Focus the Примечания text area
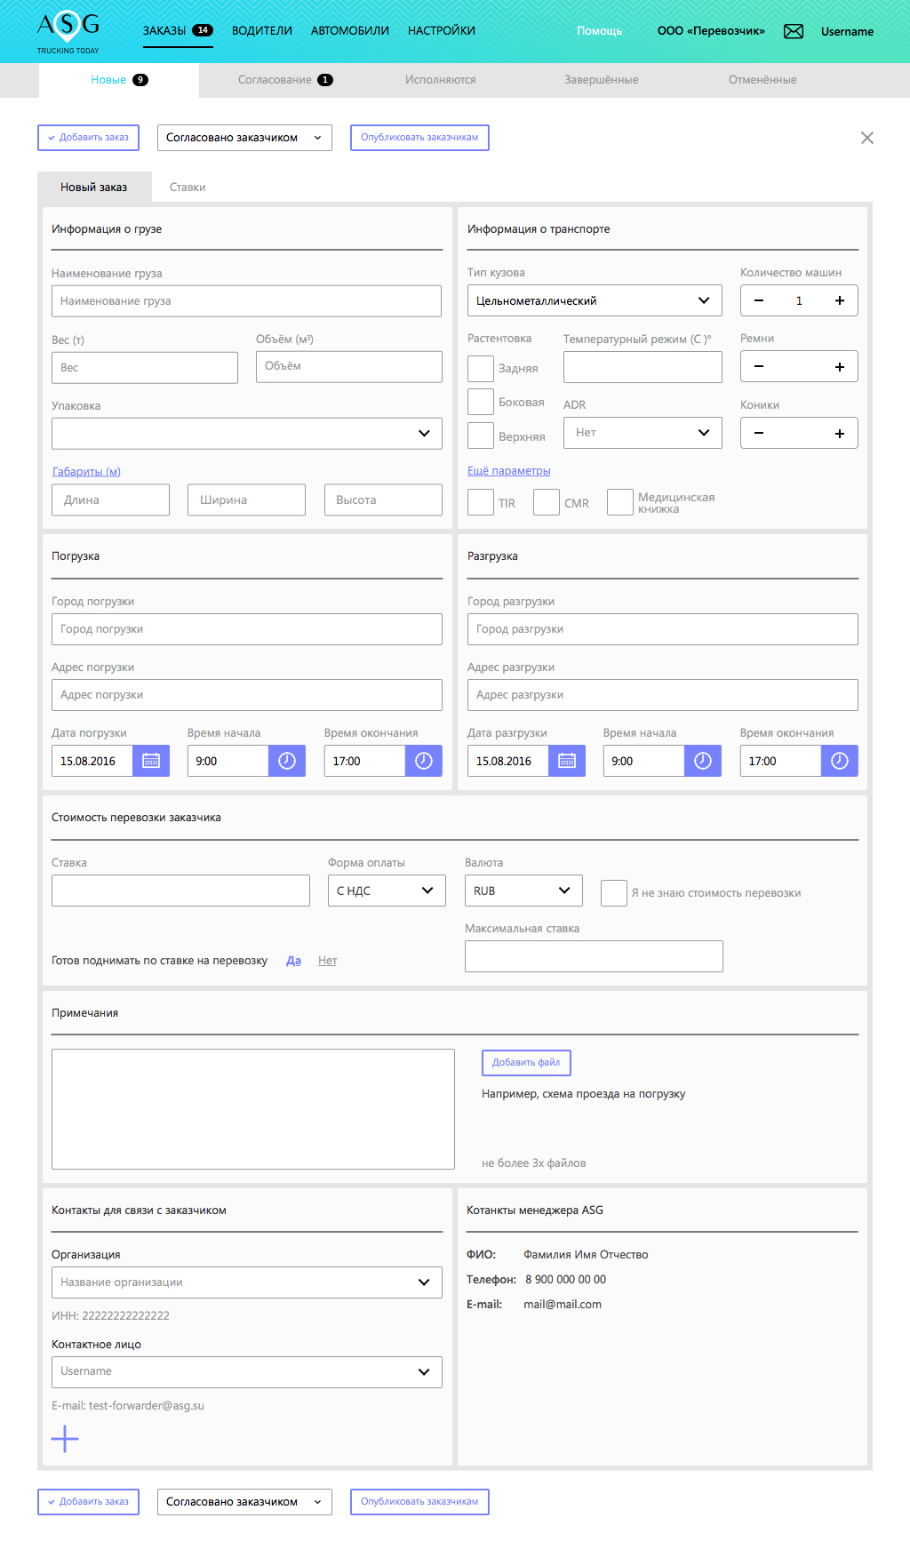The height and width of the screenshot is (1550, 910). pos(253,1109)
